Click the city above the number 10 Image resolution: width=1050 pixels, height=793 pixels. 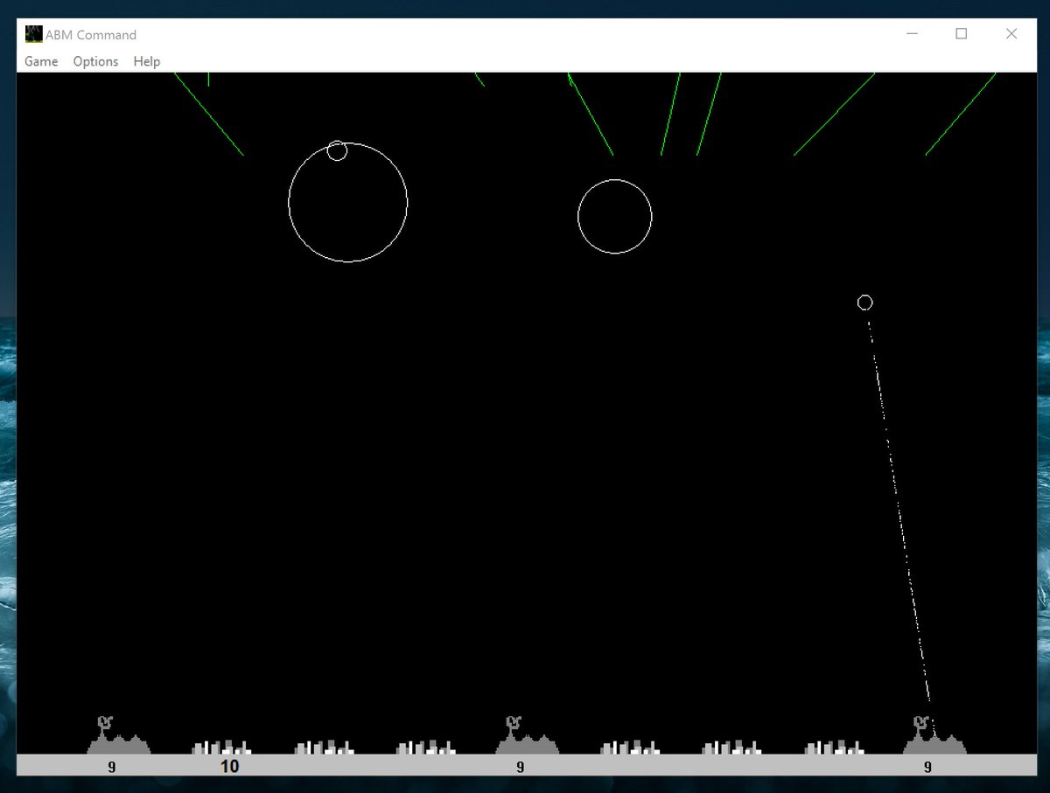click(x=221, y=748)
